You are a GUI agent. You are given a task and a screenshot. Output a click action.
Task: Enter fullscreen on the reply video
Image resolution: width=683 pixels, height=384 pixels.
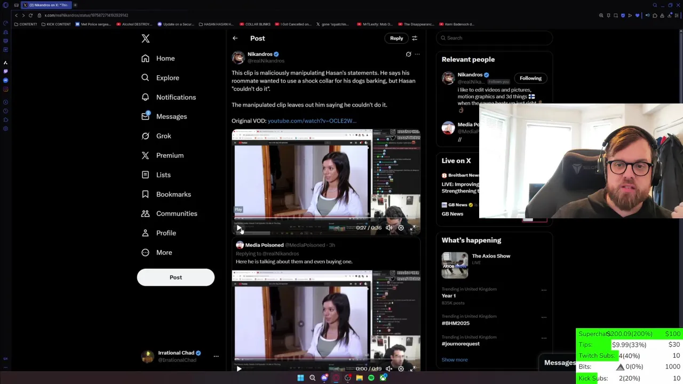click(412, 369)
